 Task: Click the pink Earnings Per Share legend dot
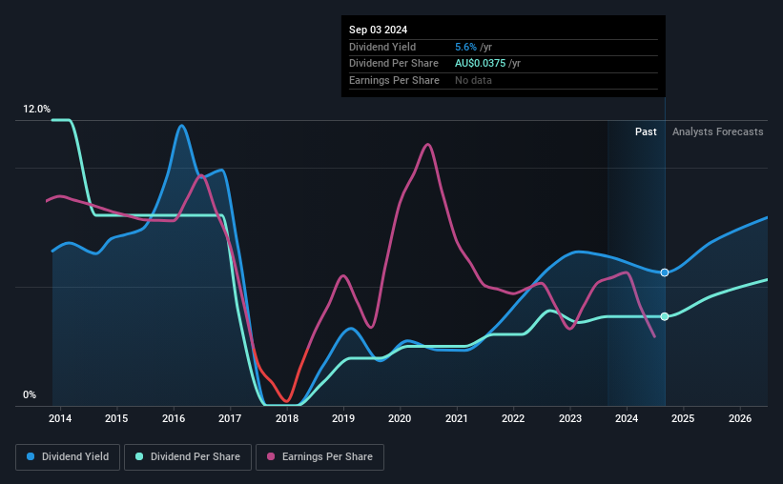click(x=271, y=456)
